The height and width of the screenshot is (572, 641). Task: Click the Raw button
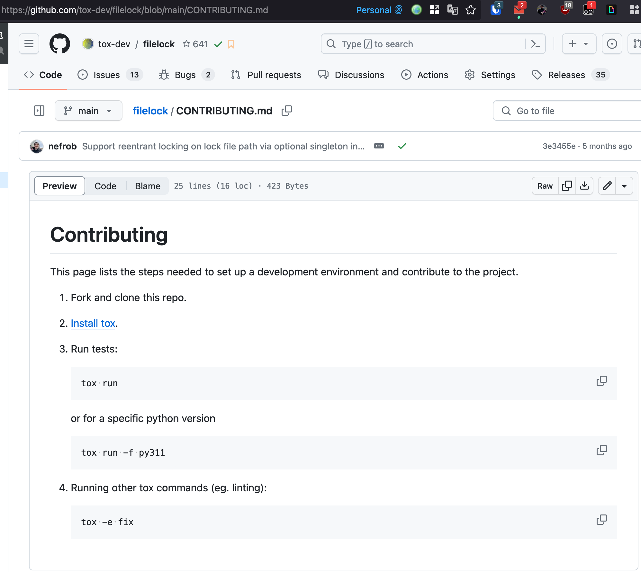coord(545,186)
